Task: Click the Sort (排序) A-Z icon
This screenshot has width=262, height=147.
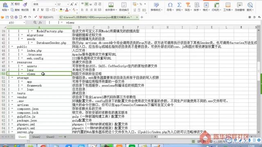Action: tap(197, 5)
